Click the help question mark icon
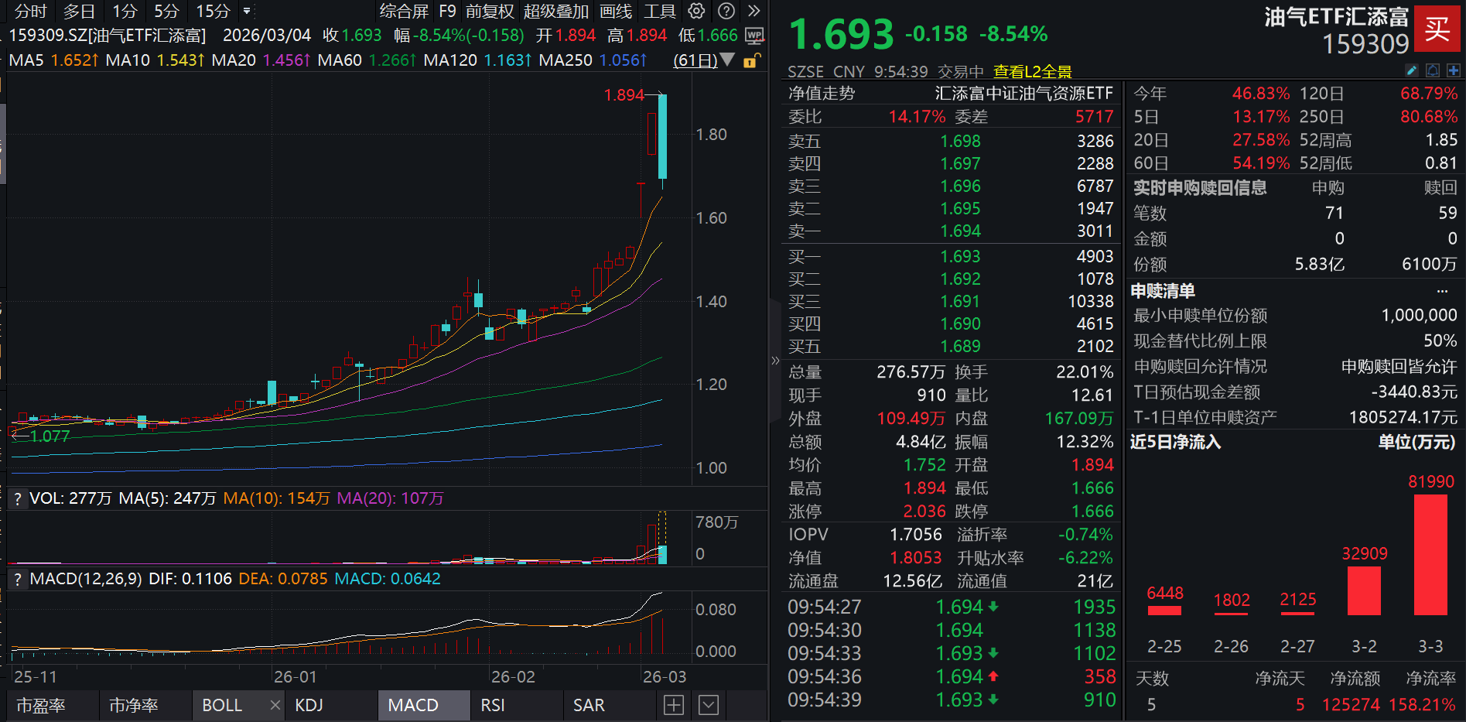1466x722 pixels. 726,11
